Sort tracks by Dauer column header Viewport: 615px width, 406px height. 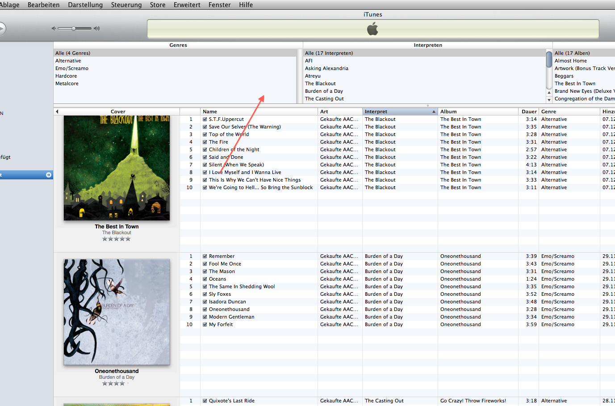(x=529, y=112)
